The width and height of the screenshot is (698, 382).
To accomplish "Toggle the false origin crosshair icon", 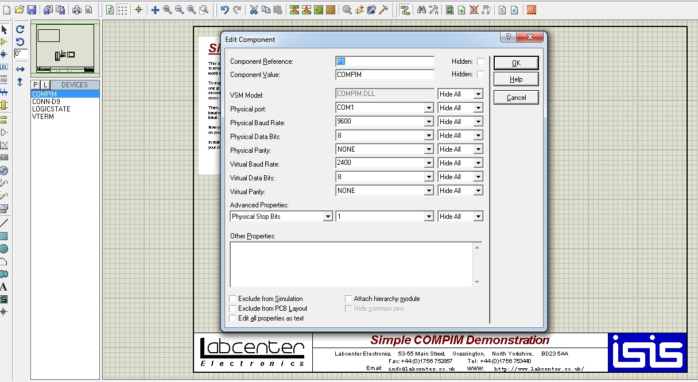I will pyautogui.click(x=138, y=10).
